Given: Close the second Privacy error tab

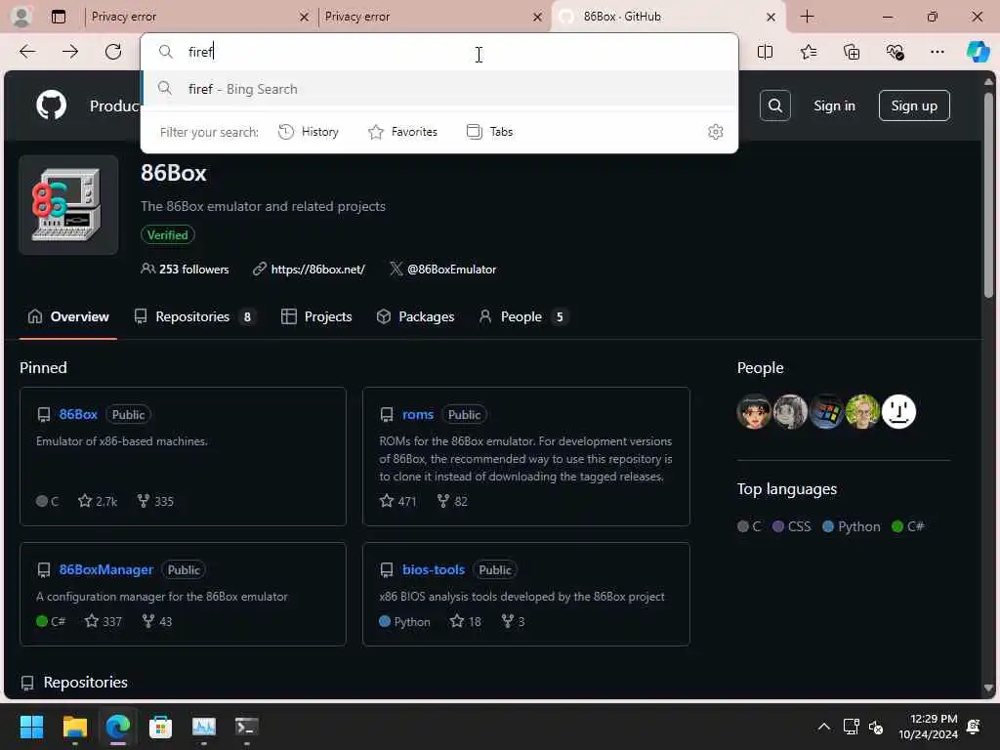Looking at the screenshot, I should pyautogui.click(x=538, y=18).
